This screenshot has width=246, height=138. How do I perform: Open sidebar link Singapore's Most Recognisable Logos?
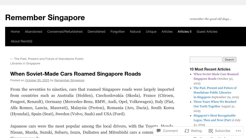pos(214,118)
